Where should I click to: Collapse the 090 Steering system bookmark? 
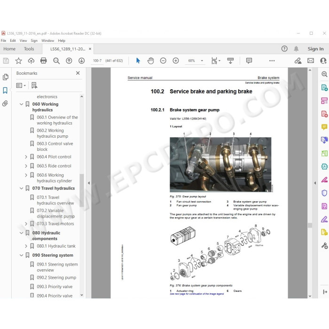(21, 255)
